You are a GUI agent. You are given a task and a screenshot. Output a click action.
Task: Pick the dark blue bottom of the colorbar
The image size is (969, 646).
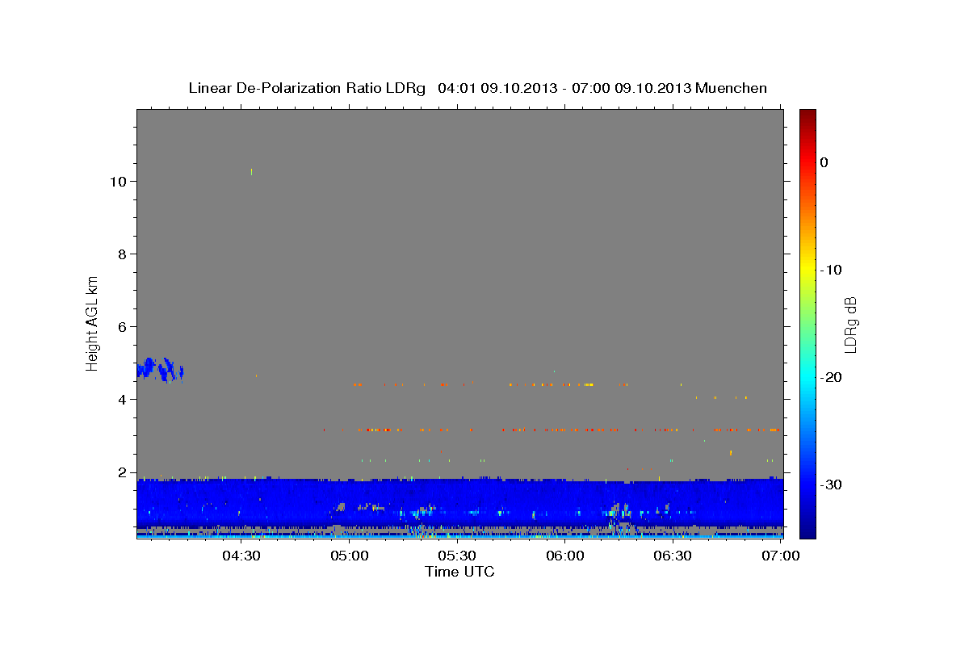(807, 531)
